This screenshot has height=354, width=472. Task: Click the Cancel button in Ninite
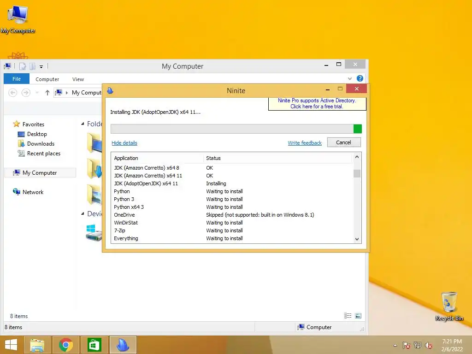pyautogui.click(x=344, y=142)
